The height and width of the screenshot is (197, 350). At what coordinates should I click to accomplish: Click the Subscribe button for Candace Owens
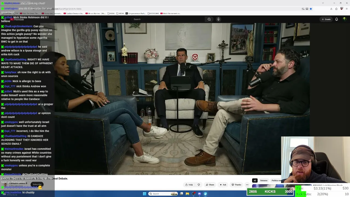pyautogui.click(x=37, y=184)
